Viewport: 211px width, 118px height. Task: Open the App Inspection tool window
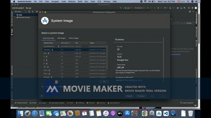[114, 103]
